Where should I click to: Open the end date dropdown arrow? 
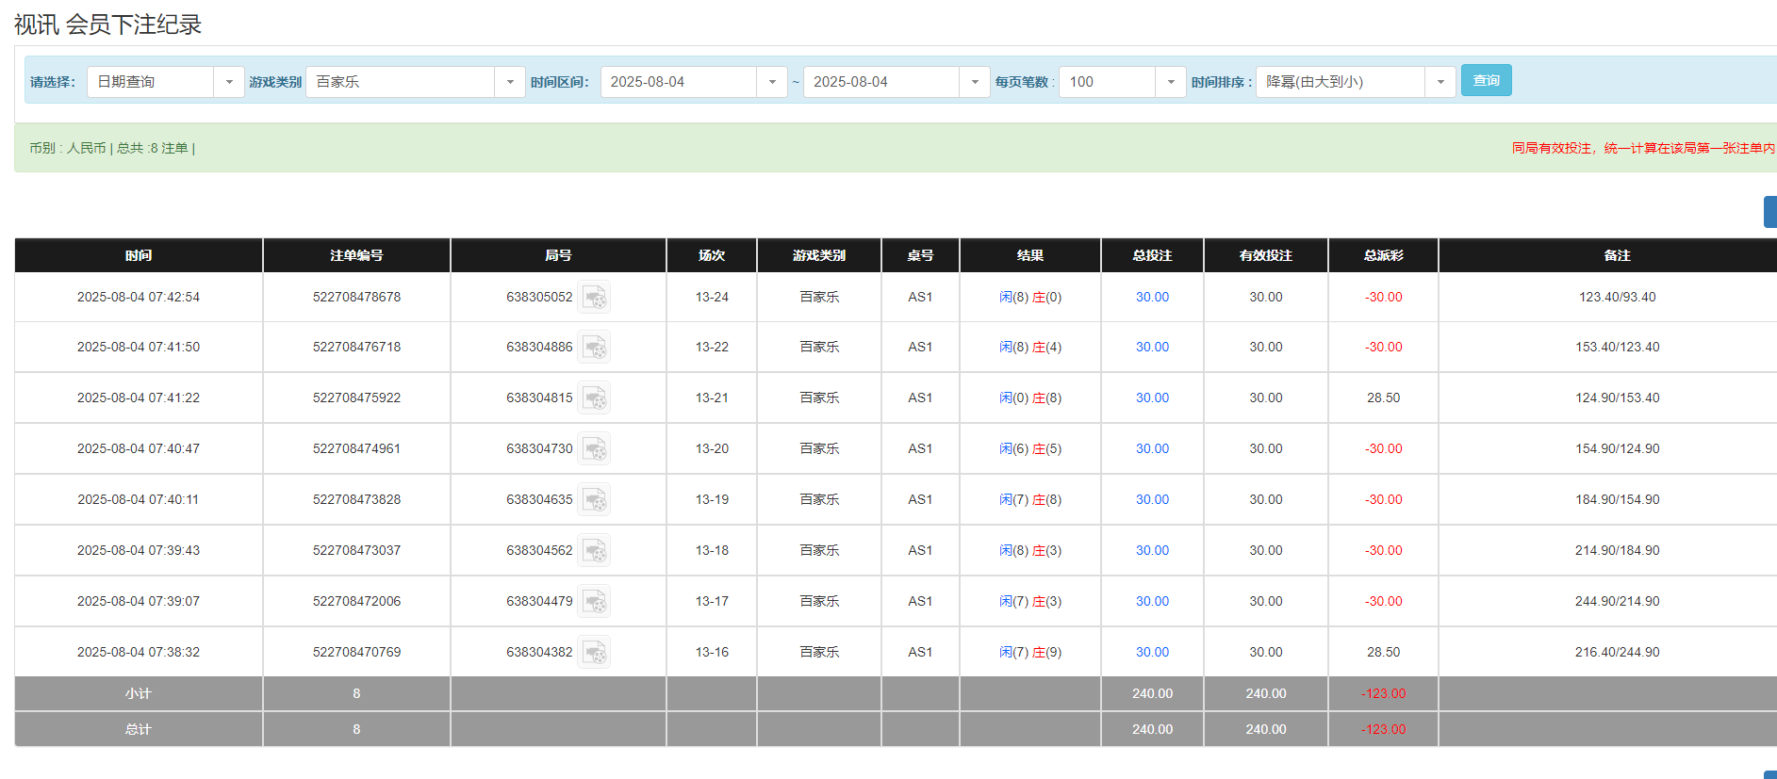974,82
